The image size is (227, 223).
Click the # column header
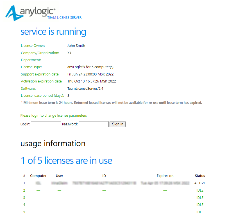coord(24,176)
